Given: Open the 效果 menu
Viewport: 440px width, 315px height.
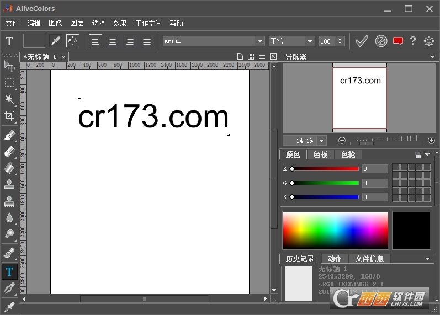Looking at the screenshot, I should click(x=120, y=23).
